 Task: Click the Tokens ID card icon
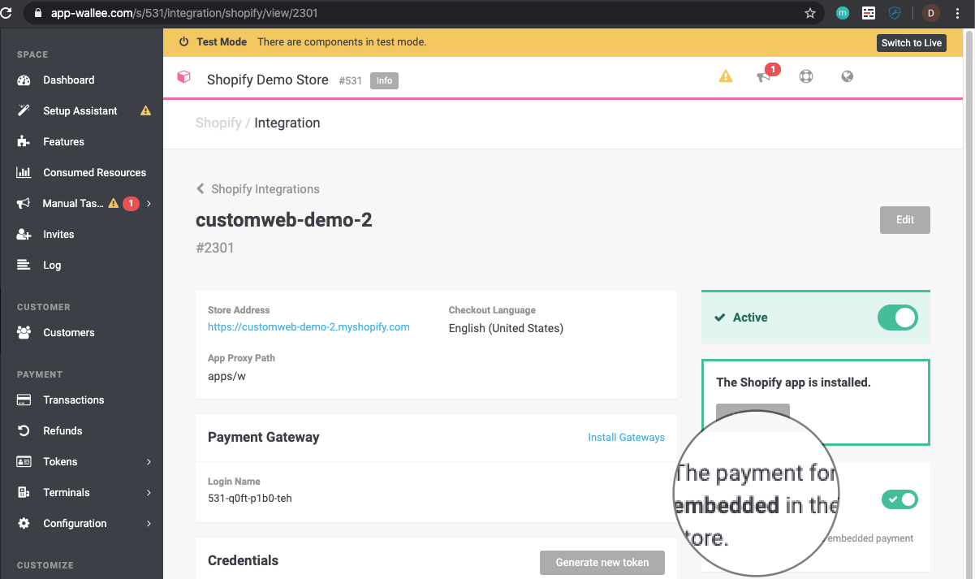(24, 462)
